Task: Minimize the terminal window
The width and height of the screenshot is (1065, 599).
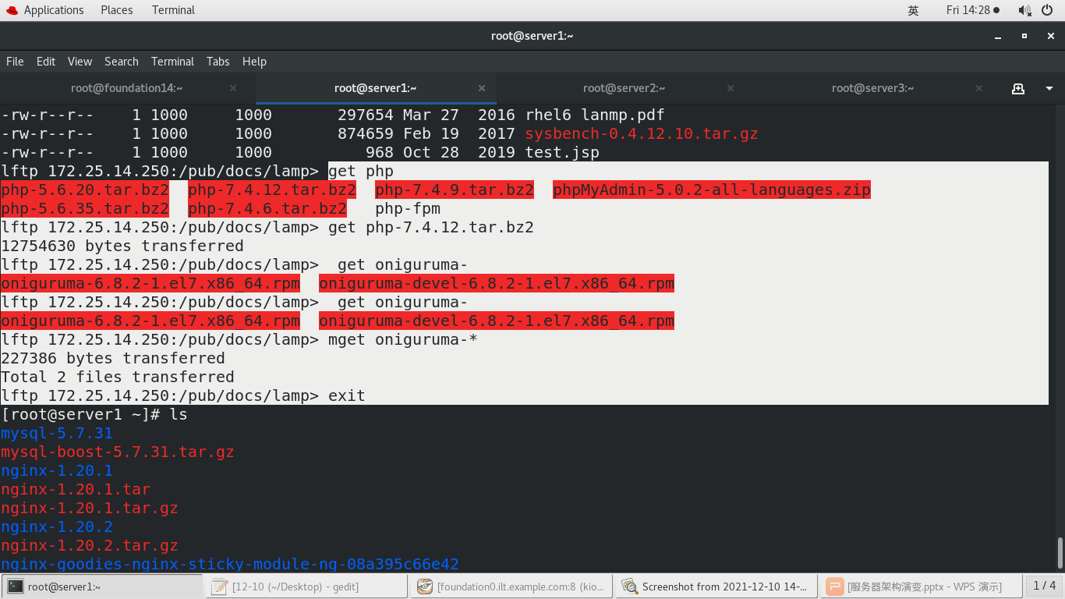Action: point(997,36)
